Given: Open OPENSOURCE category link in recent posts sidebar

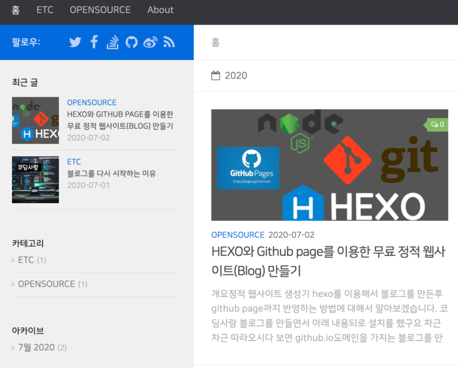Looking at the screenshot, I should (x=92, y=103).
